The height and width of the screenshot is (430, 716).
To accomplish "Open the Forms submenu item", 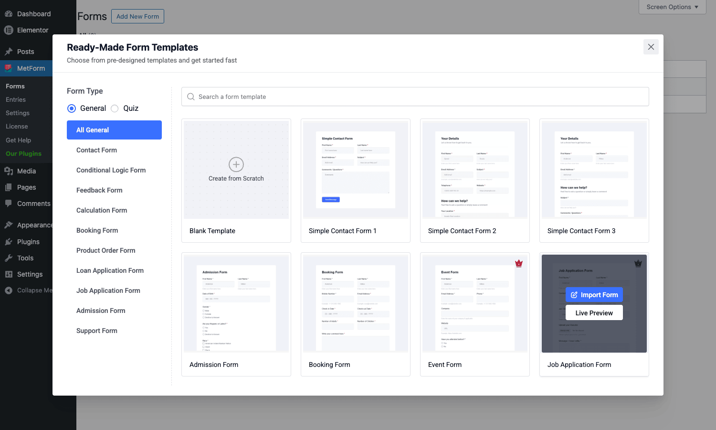I will [15, 86].
